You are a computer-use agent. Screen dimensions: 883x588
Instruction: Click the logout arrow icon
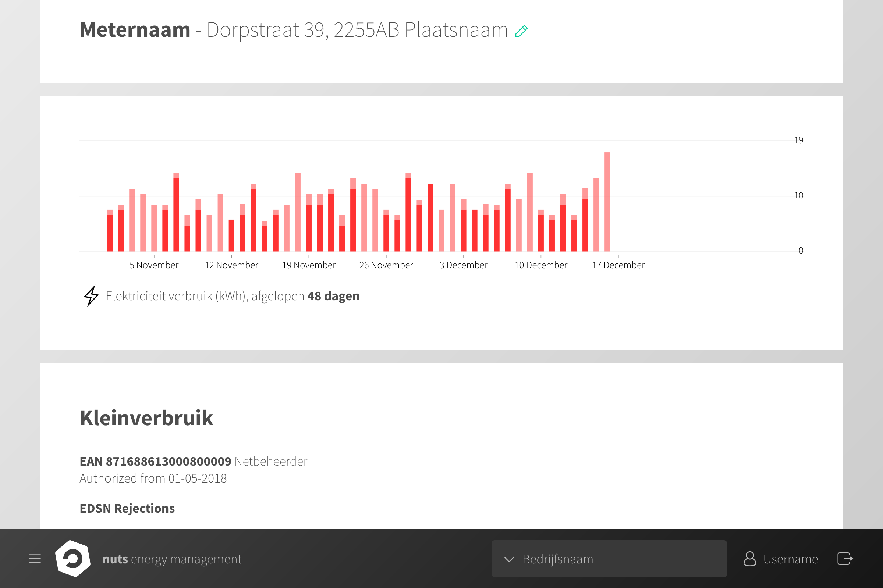[845, 559]
